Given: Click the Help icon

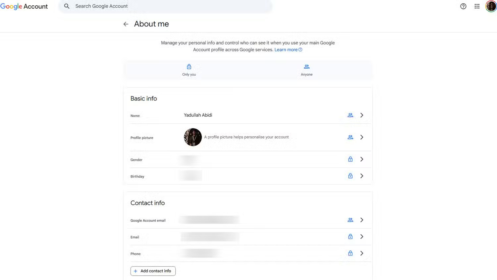Looking at the screenshot, I should 463,6.
